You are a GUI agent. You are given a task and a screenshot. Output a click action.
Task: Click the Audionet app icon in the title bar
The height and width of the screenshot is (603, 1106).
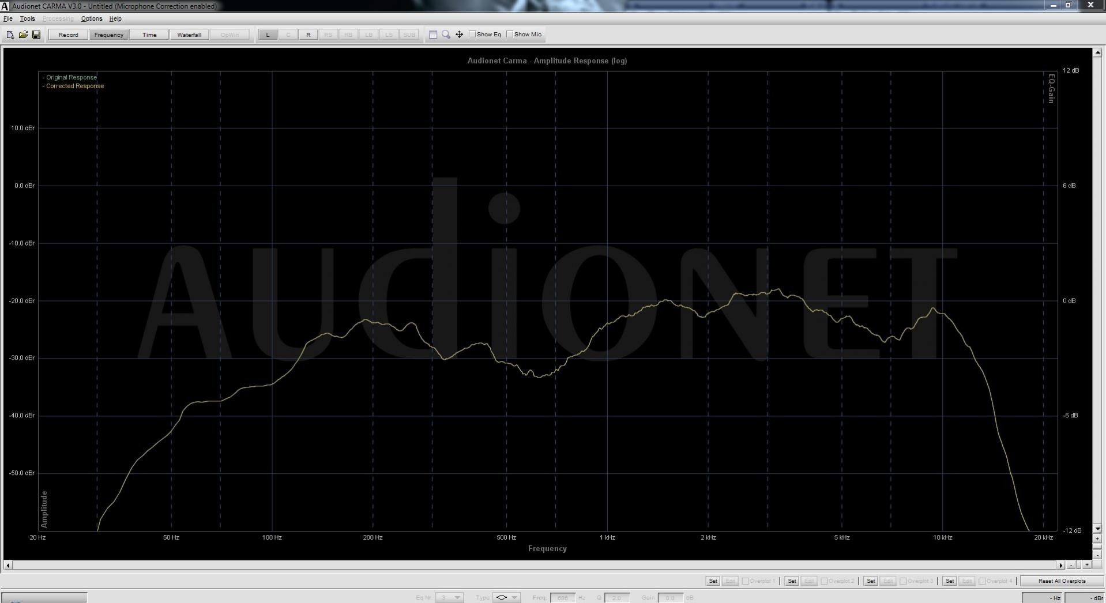pyautogui.click(x=5, y=6)
